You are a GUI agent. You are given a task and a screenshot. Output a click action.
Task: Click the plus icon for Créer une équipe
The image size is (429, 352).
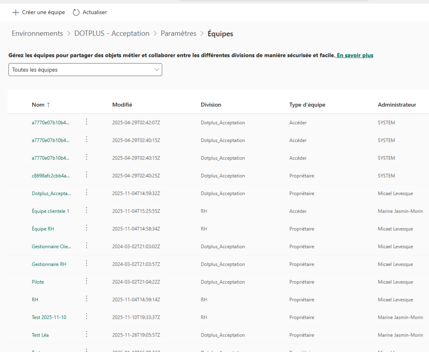(x=16, y=13)
